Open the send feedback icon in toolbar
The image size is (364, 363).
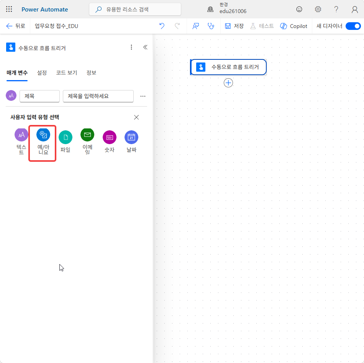pos(196,26)
